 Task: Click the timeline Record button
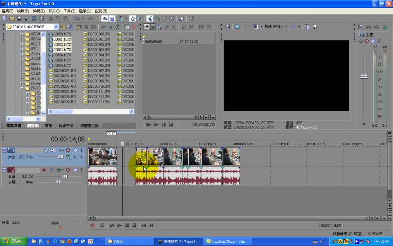[92, 225]
